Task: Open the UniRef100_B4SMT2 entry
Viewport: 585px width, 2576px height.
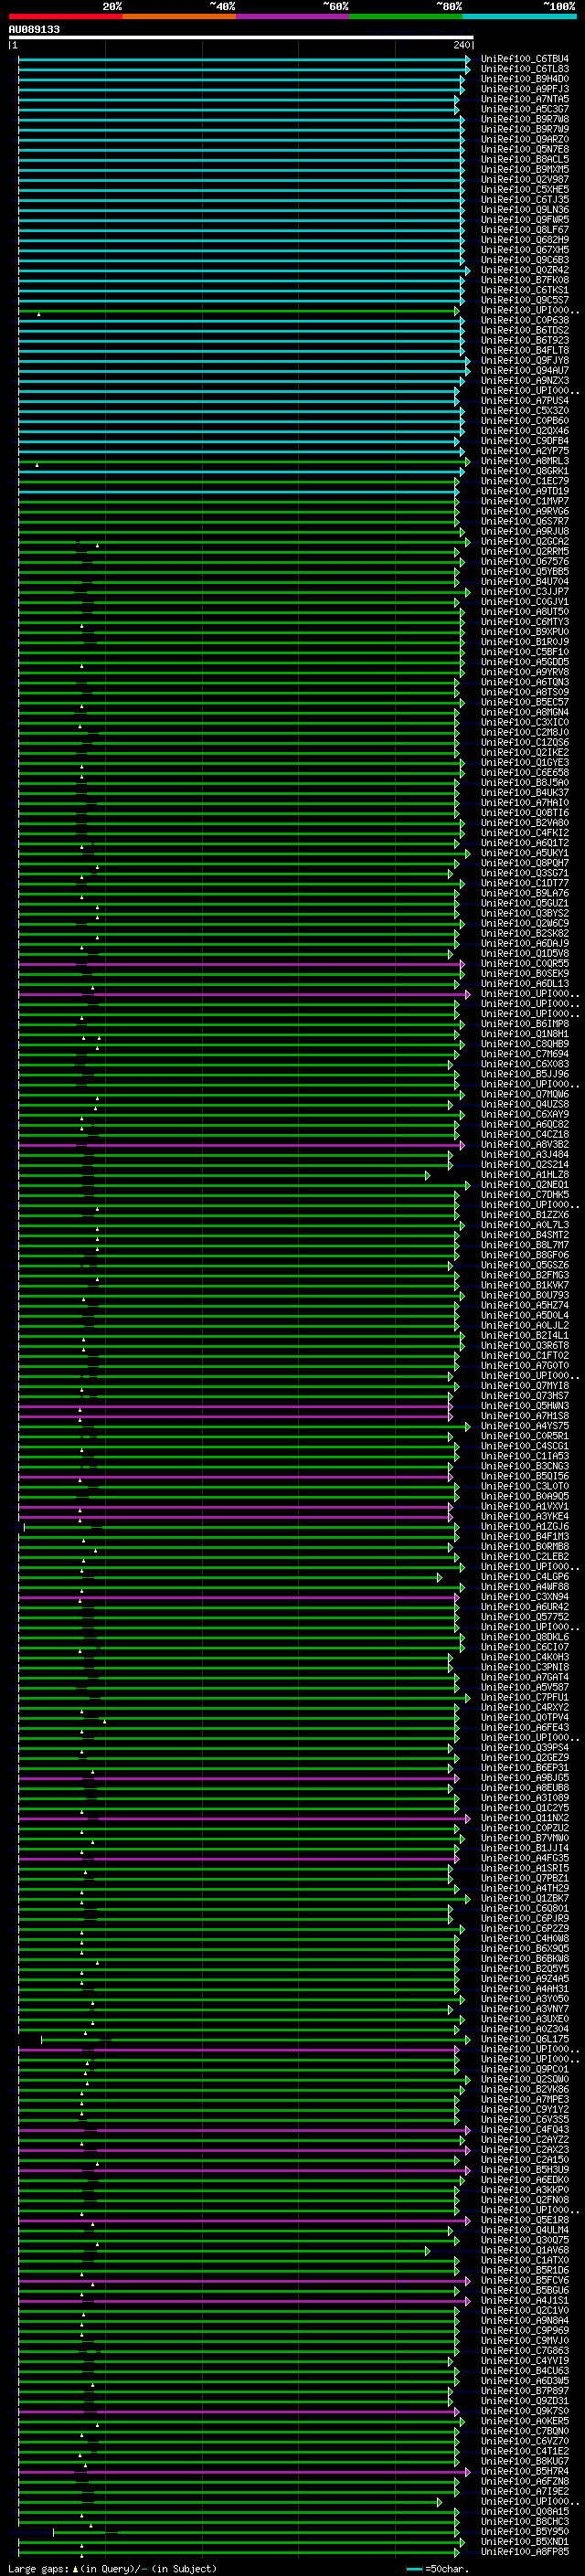Action: click(524, 1235)
